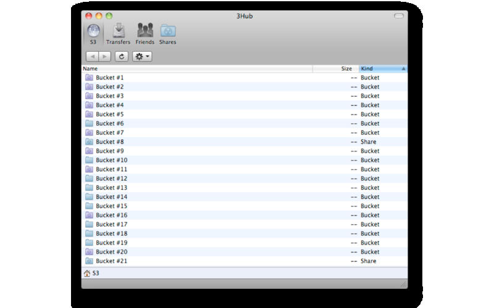Viewport: 494px width, 308px height.
Task: Toggle sort order on Kind column arrow
Action: click(403, 69)
